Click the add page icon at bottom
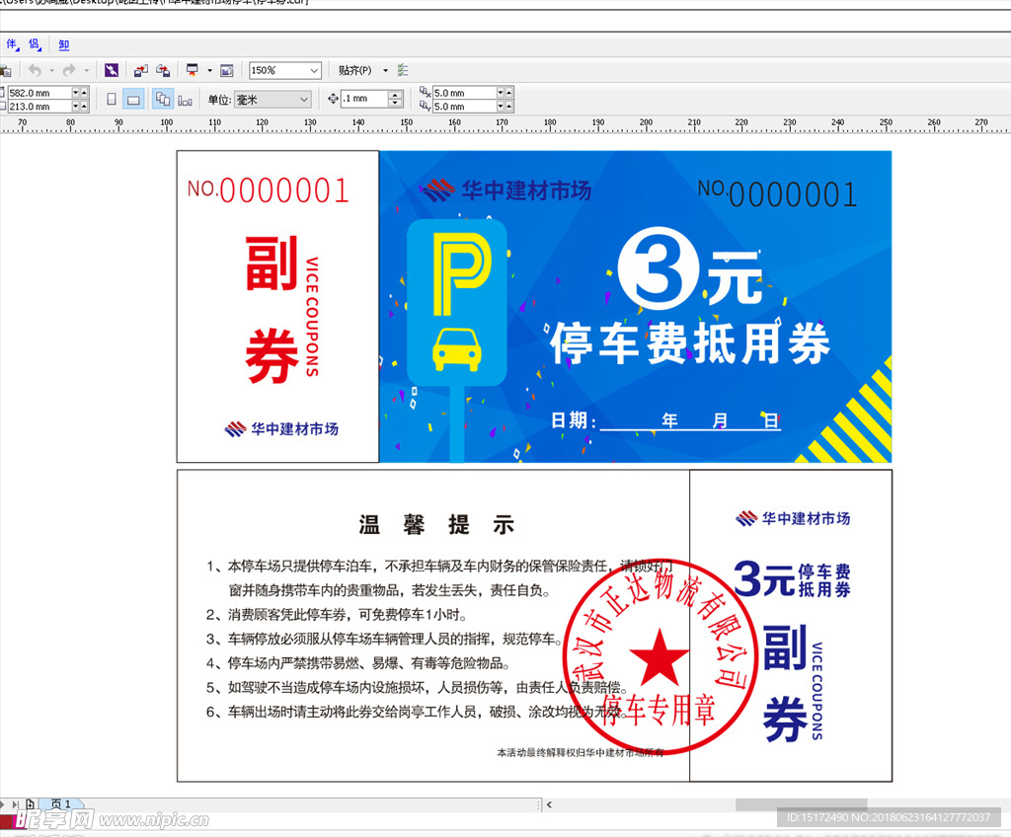 click(x=30, y=804)
